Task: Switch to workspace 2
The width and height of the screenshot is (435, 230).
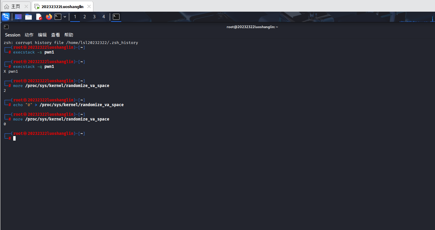Action: (85, 17)
